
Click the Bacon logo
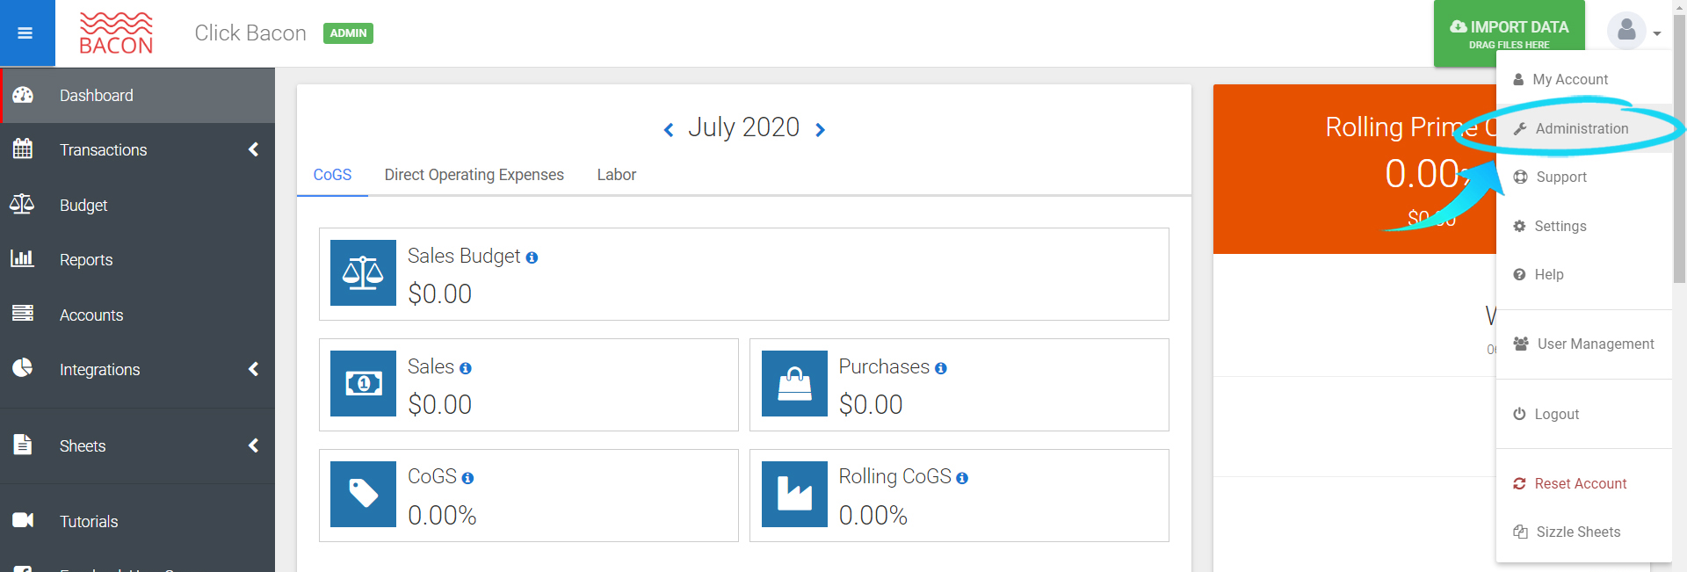pyautogui.click(x=116, y=33)
